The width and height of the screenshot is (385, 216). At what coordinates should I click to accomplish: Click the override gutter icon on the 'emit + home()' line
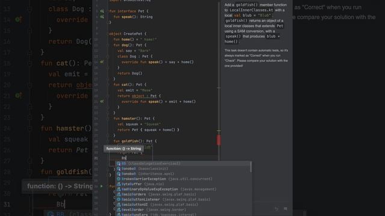102,101
